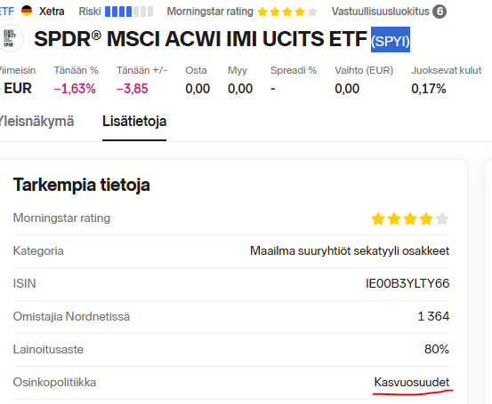The height and width of the screenshot is (404, 492).
Task: Click the ISIN value IE00B3YLTY66
Action: point(407,283)
